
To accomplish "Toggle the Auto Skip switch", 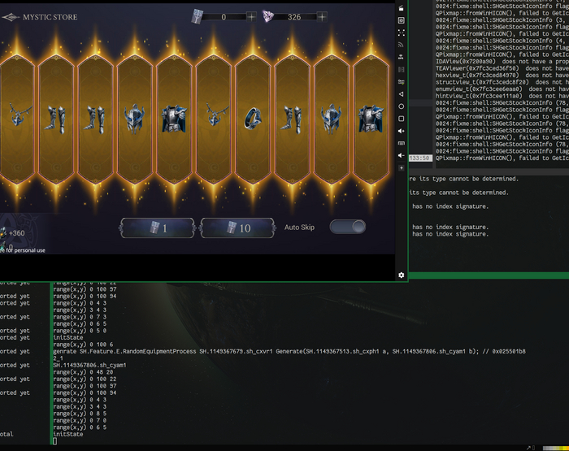I will pyautogui.click(x=347, y=227).
